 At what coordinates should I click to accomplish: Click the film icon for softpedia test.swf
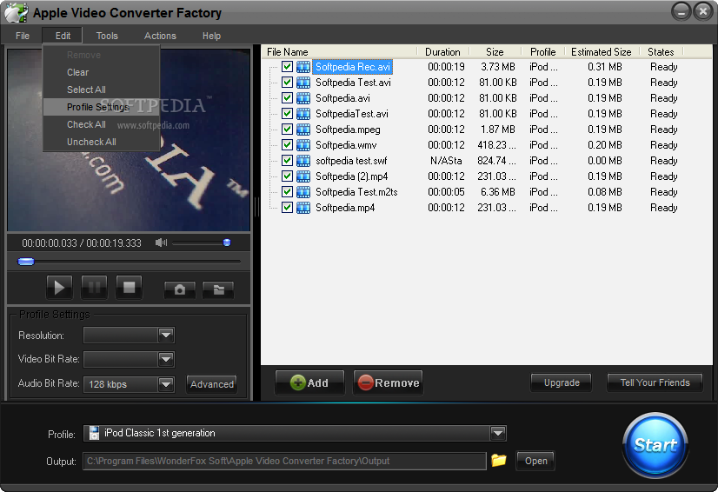coord(303,161)
